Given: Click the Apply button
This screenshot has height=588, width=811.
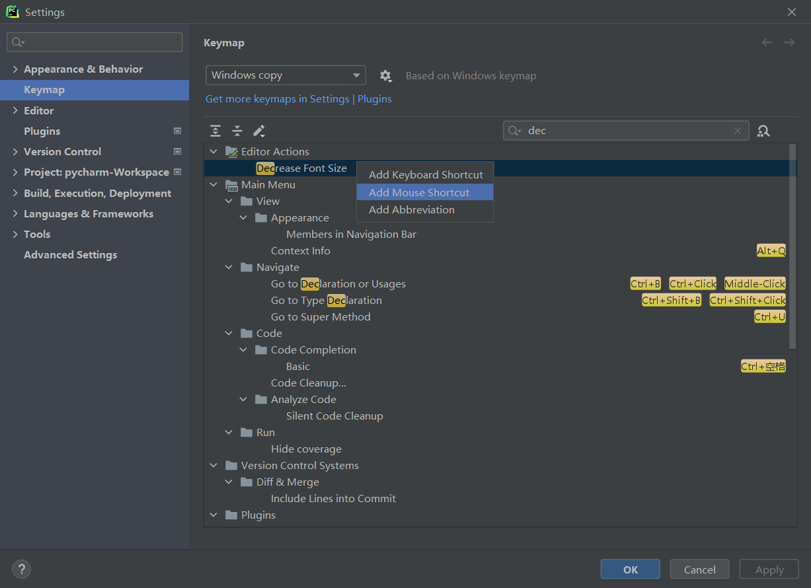Looking at the screenshot, I should (x=769, y=570).
